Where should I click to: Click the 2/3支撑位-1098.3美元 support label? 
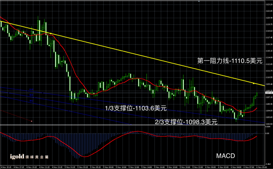186,122
